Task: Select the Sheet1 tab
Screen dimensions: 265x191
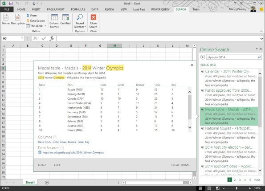Action: tap(30, 183)
